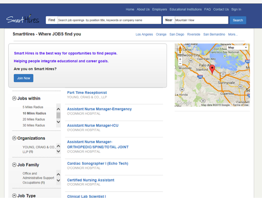Screen dimensions: 262x198
Task: Click the Join Now button
Action: click(x=24, y=78)
